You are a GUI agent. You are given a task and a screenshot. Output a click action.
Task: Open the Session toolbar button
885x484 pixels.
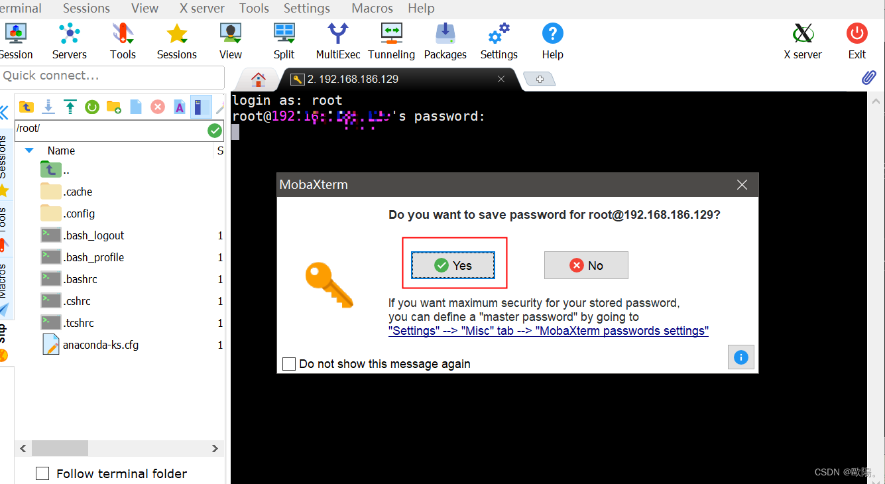point(15,40)
